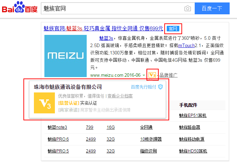237x165 pixels.
Task: Click the blue 官网 badge
Action: (x=173, y=29)
